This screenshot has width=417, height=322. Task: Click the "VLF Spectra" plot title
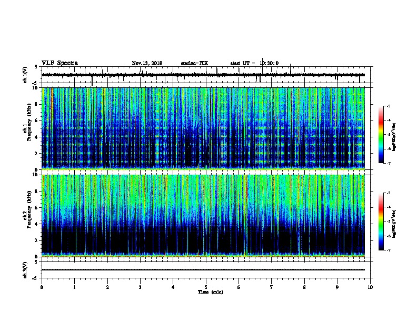tap(59, 63)
